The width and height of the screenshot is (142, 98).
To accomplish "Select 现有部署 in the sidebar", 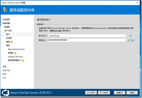I will pos(6,23).
